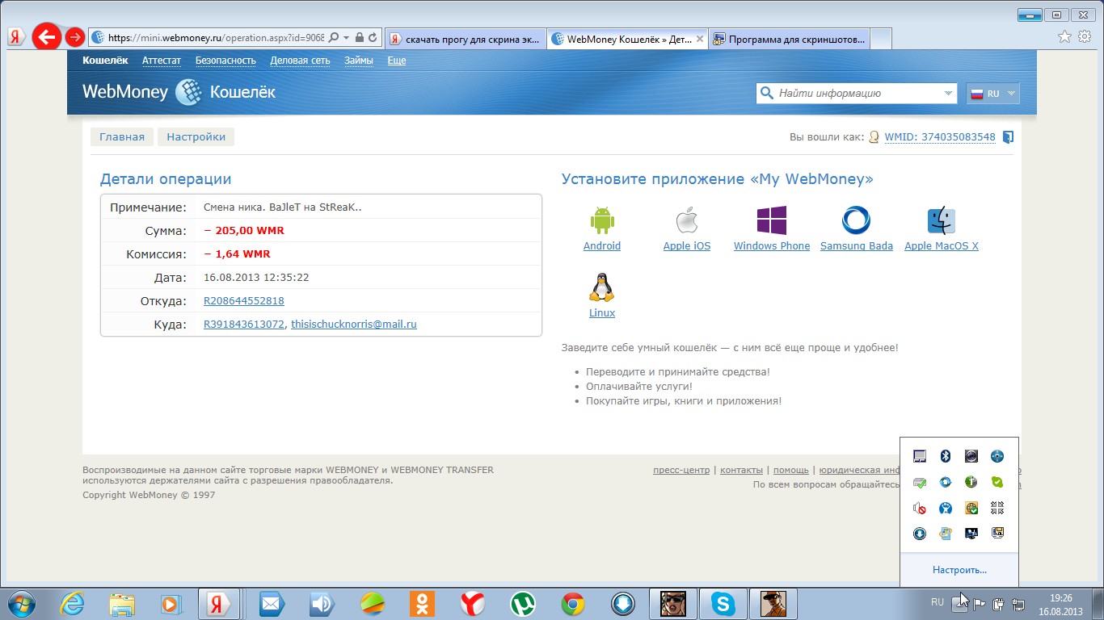Viewport: 1104px width, 620px height.
Task: Go back using the red back arrow
Action: pos(47,36)
